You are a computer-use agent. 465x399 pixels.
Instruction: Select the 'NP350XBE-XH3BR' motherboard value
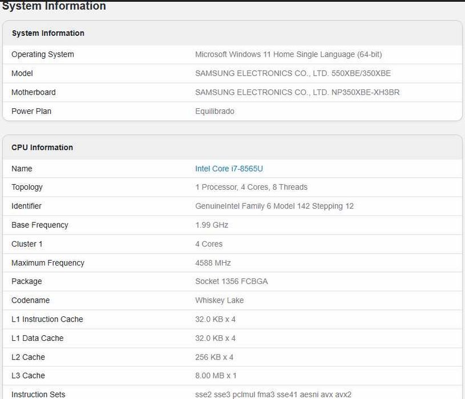[x=365, y=92]
